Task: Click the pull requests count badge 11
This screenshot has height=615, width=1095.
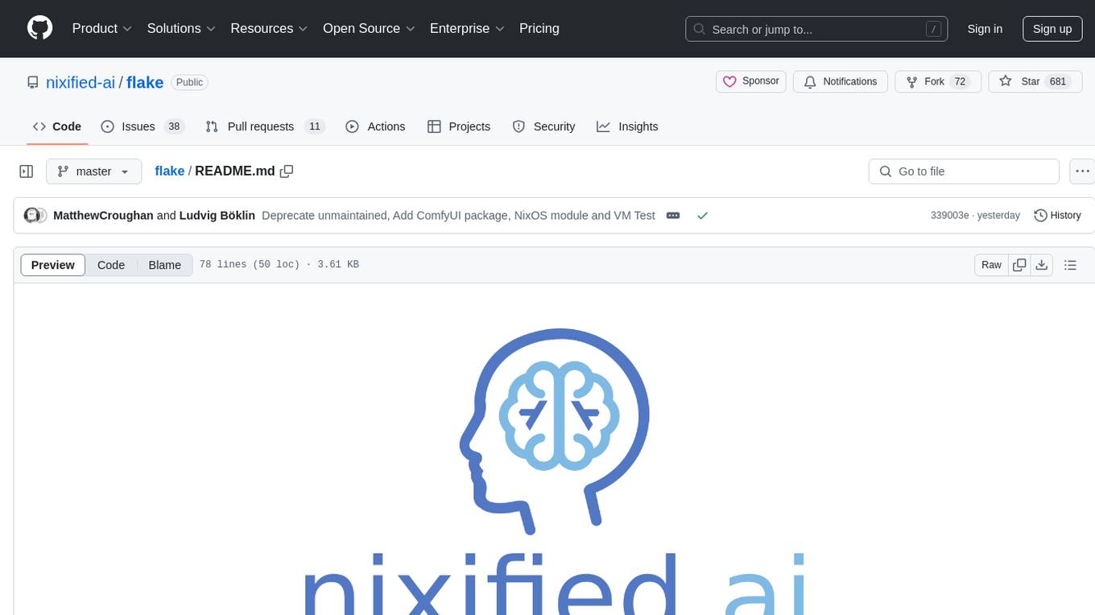Action: [315, 126]
